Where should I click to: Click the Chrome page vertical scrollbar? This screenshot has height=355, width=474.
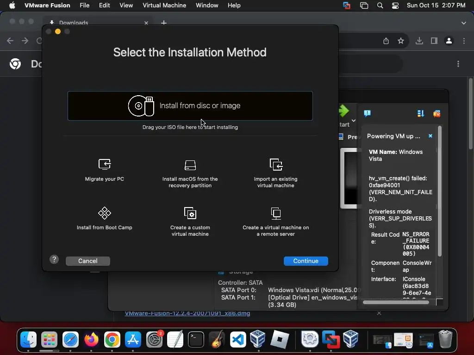(x=471, y=114)
